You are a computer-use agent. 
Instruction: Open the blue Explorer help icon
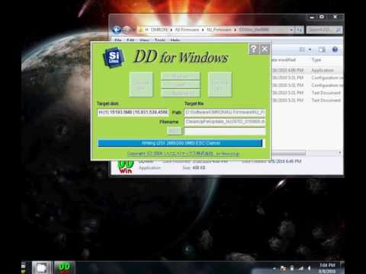coord(335,49)
